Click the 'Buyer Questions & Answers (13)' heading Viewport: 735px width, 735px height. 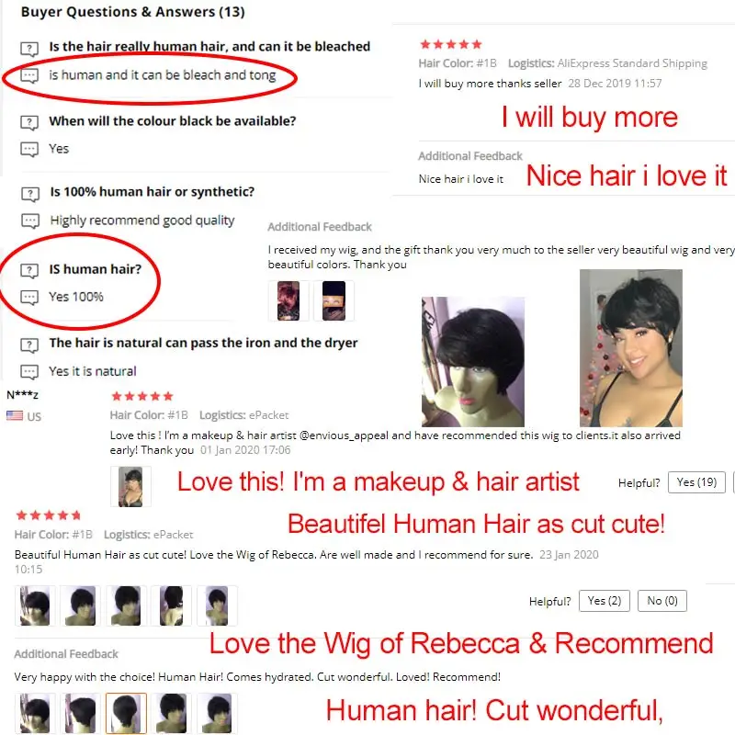(x=132, y=12)
